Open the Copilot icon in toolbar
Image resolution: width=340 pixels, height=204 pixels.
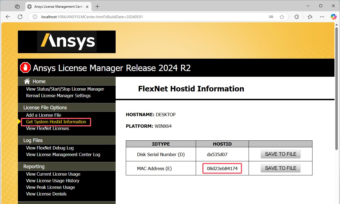333,17
